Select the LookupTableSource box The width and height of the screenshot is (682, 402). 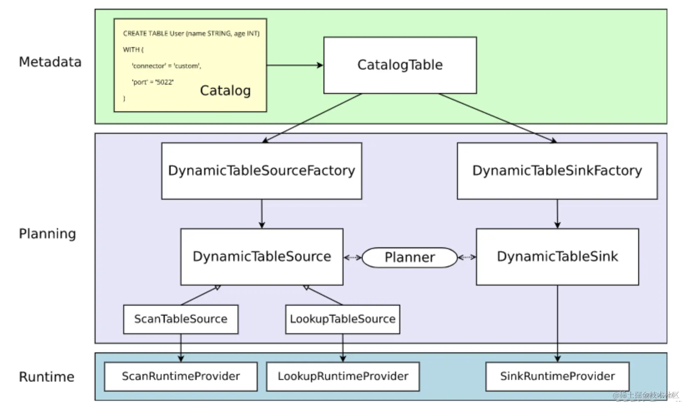342,319
